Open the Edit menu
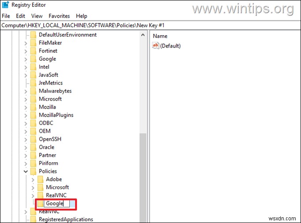The width and height of the screenshot is (301, 223). click(20, 16)
